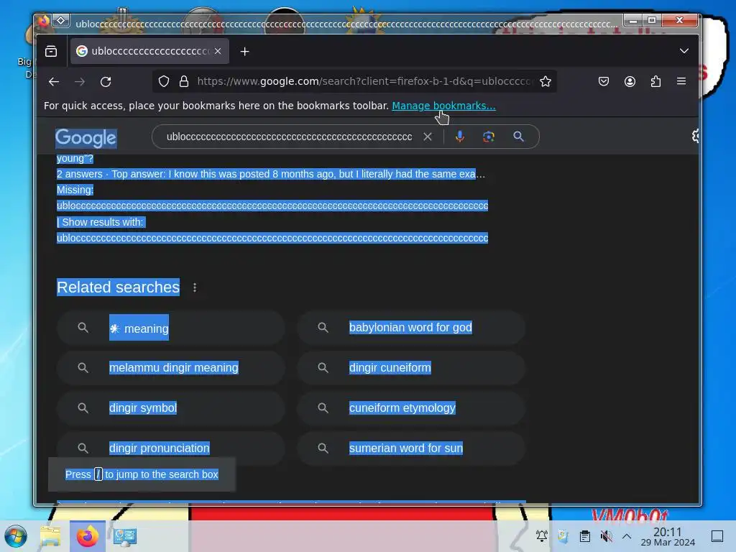This screenshot has width=736, height=552.
Task: Click inside the Google search box
Action: pyautogui.click(x=289, y=137)
